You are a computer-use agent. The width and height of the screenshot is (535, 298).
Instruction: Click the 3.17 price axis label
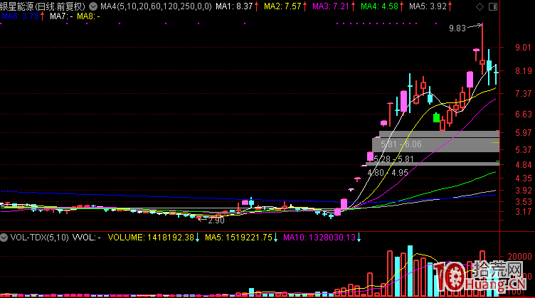pos(523,212)
